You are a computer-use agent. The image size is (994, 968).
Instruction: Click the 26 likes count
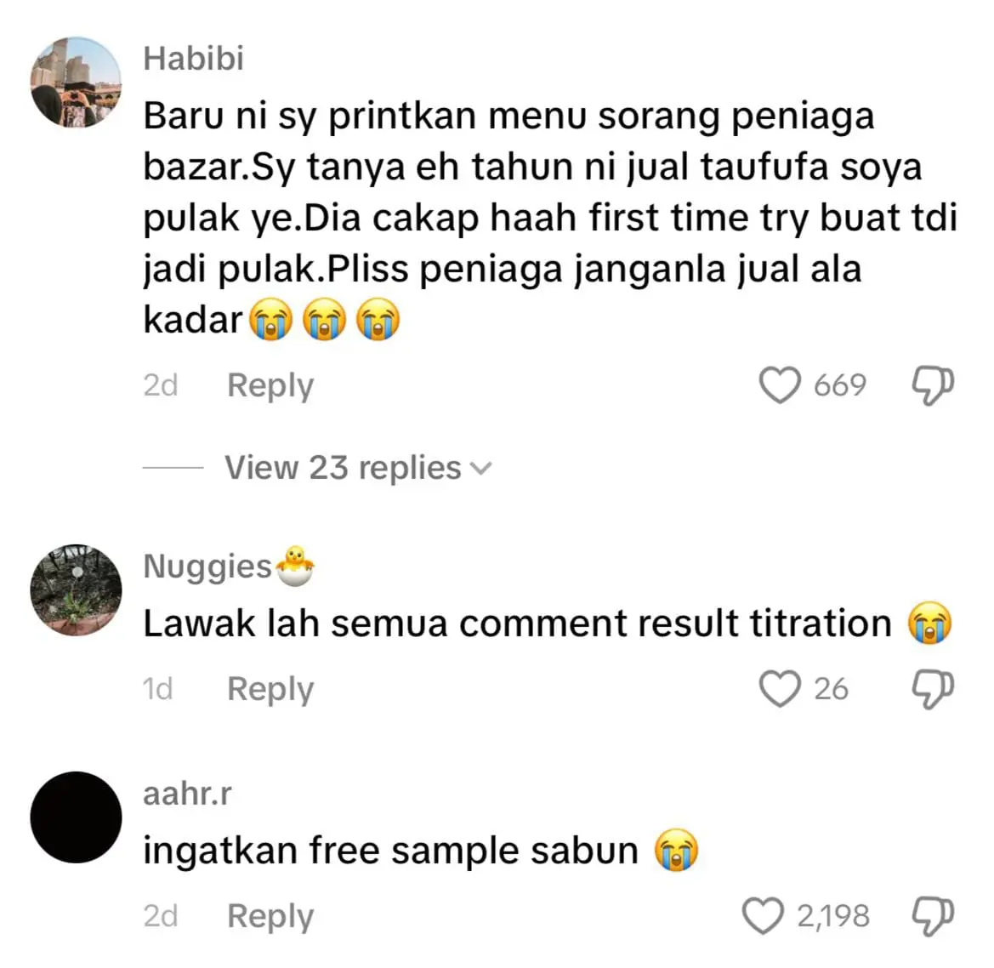pos(831,689)
